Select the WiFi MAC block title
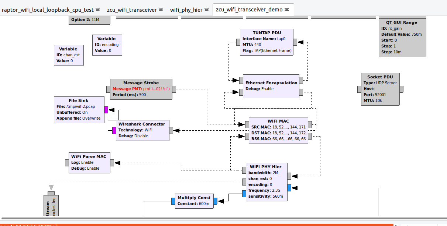The image size is (447, 226). (x=278, y=121)
